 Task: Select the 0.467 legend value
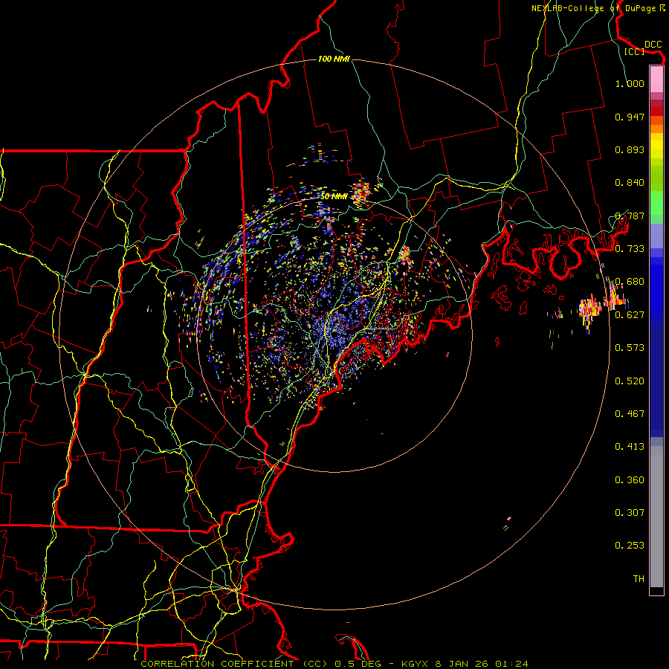[x=630, y=414]
